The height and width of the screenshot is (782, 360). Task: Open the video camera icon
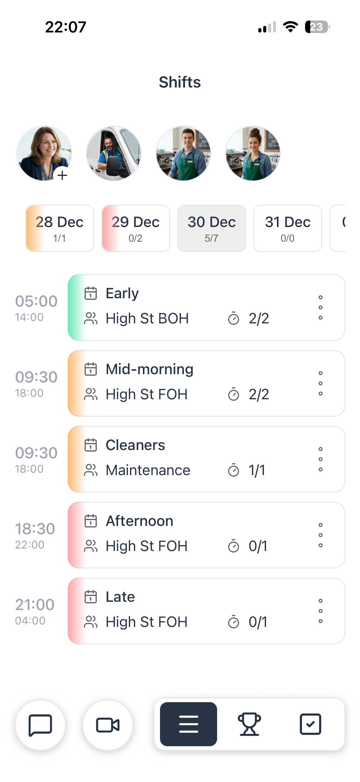108,725
